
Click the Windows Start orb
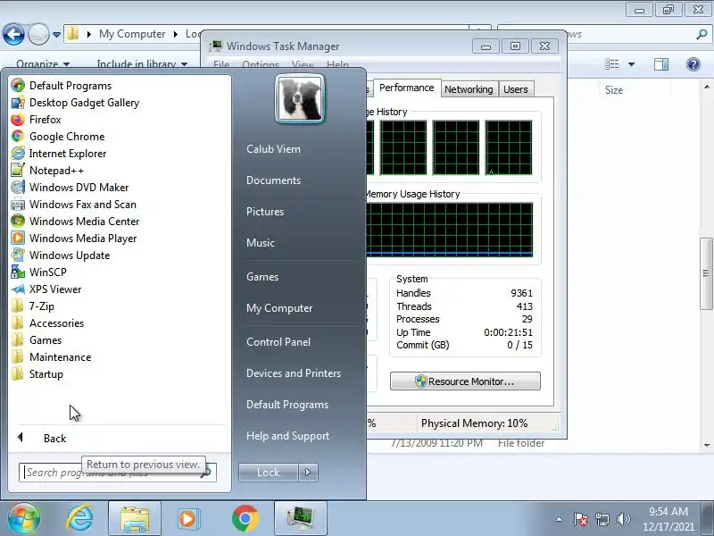(x=23, y=518)
